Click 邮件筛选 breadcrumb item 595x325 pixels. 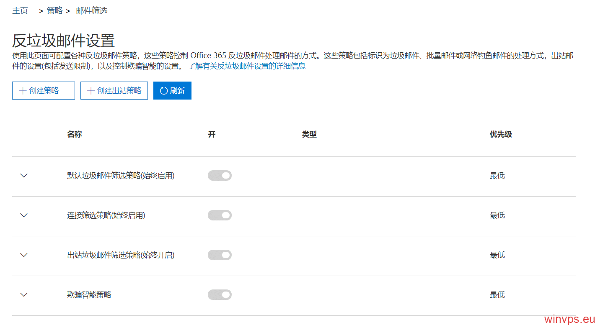pos(92,11)
